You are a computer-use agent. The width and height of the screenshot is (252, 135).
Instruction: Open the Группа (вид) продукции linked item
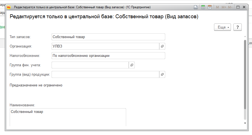(162, 74)
